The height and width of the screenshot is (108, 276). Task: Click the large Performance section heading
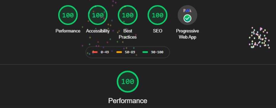[127, 101]
